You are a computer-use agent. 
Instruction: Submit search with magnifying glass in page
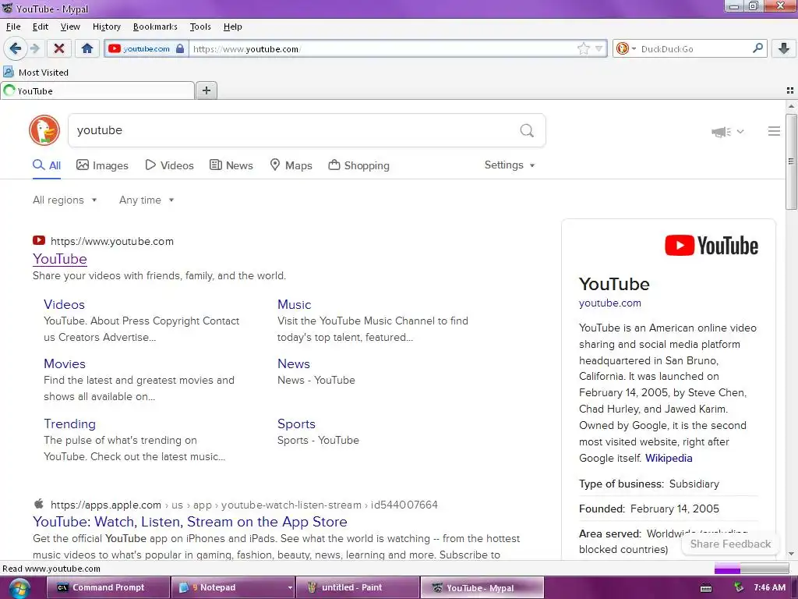point(527,131)
